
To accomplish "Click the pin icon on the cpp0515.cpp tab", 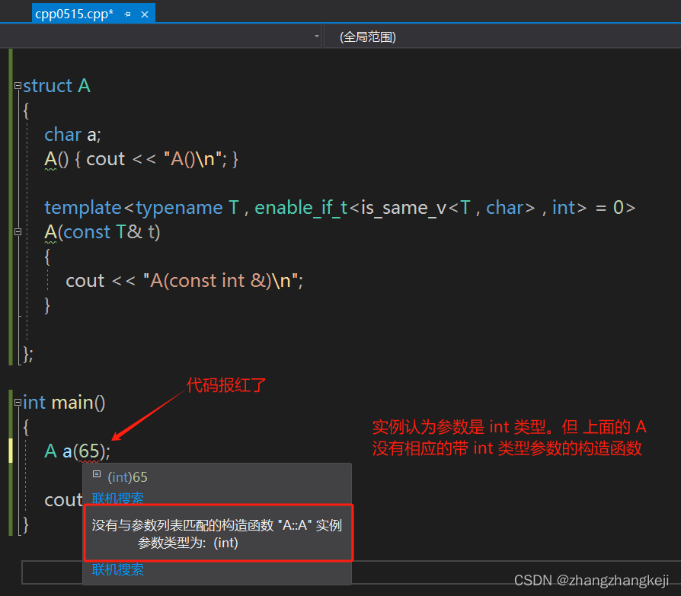I will coord(128,13).
